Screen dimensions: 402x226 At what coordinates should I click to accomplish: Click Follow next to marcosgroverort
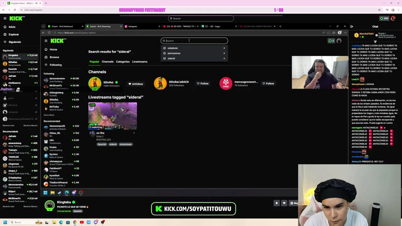(x=268, y=83)
